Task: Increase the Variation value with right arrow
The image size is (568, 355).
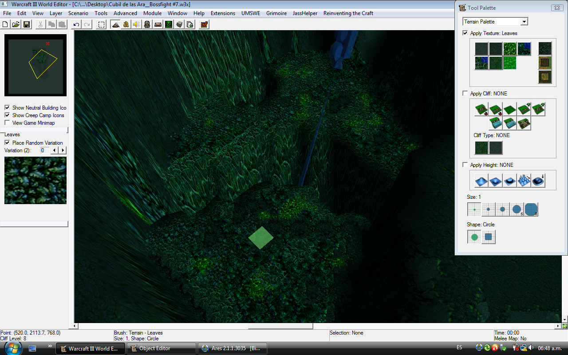Action: [x=63, y=150]
